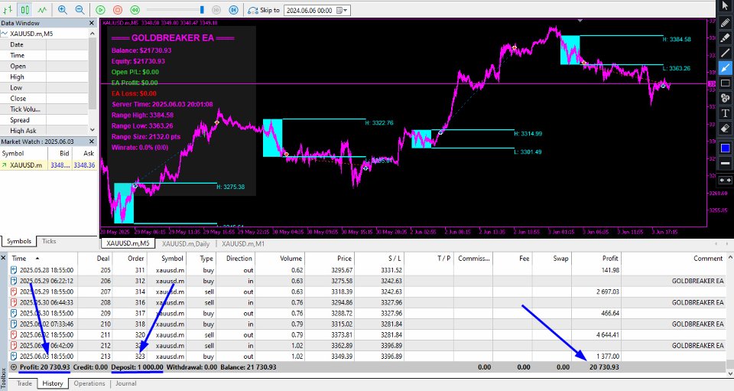Zoom in on the chart
The width and height of the screenshot is (734, 391).
62,9
